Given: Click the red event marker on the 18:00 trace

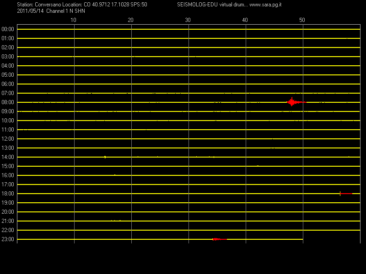Looking at the screenshot, I should pos(346,193).
